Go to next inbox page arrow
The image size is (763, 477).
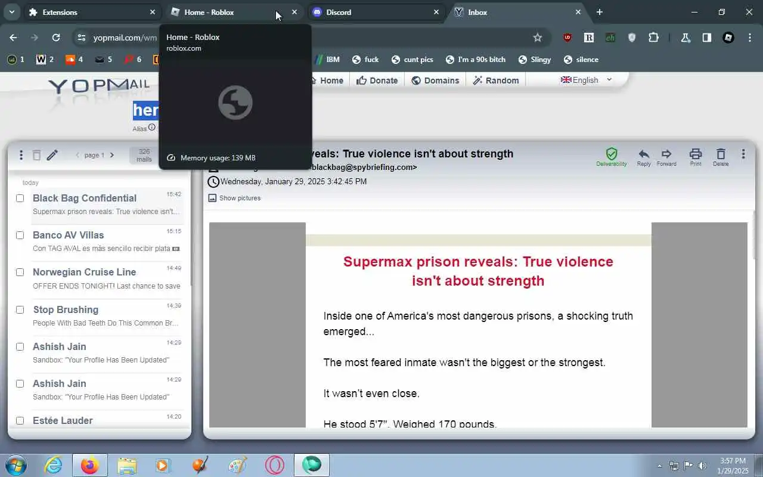click(111, 155)
